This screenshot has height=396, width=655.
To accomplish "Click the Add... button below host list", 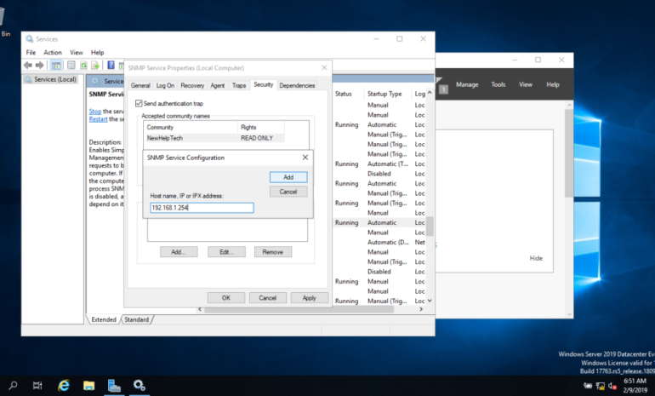I will (x=179, y=252).
